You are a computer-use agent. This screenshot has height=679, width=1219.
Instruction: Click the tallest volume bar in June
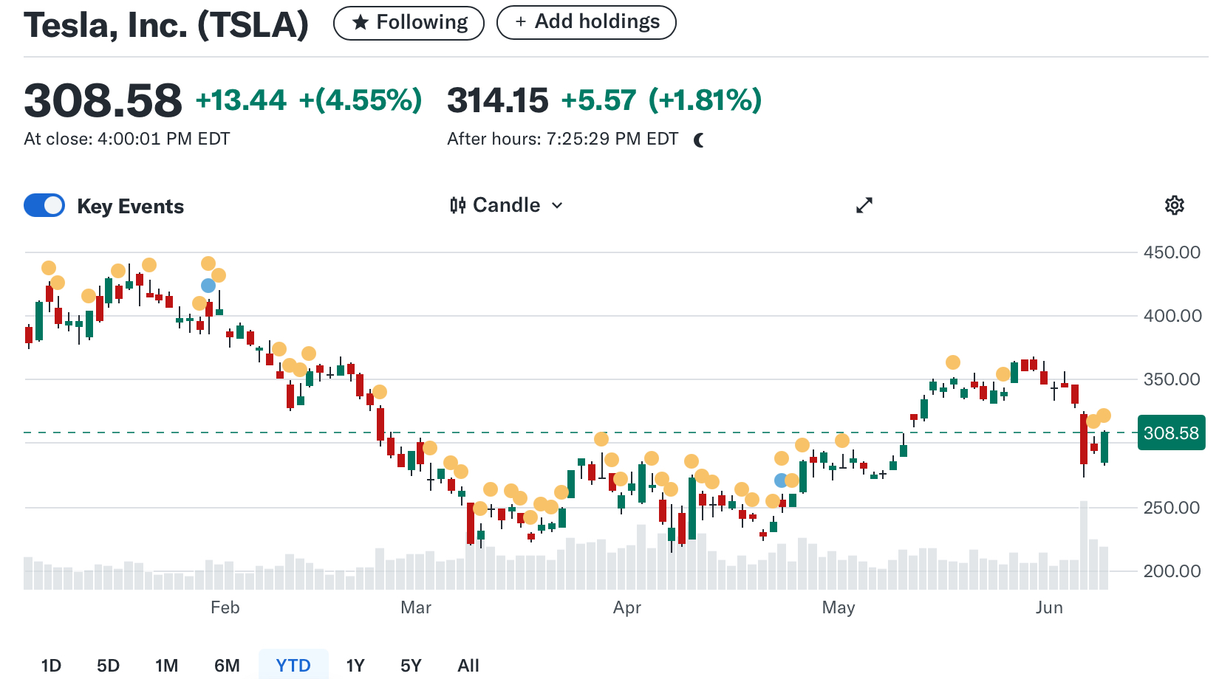click(1084, 545)
